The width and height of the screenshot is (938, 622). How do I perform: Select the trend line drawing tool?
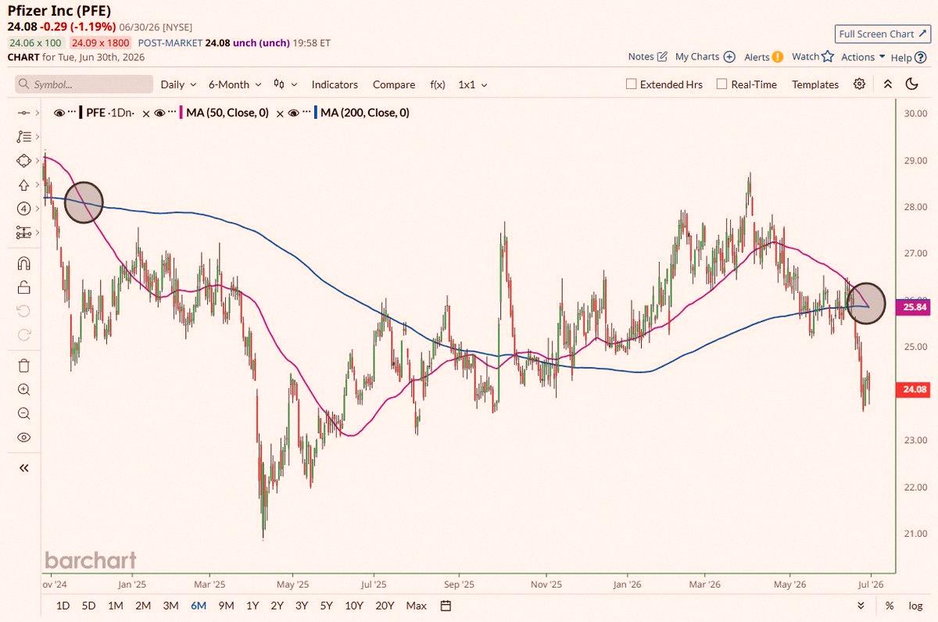23,113
